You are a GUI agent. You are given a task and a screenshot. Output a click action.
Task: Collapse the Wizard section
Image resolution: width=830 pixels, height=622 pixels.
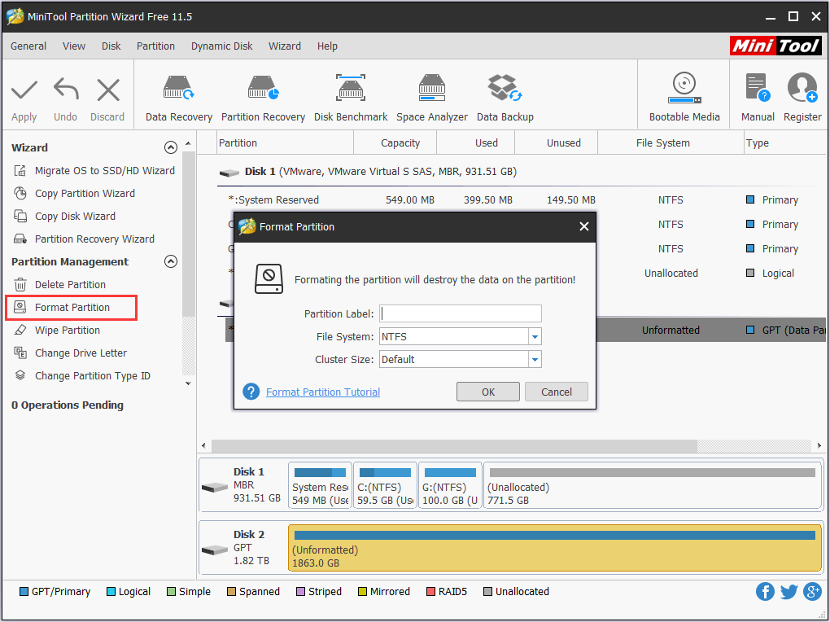170,147
